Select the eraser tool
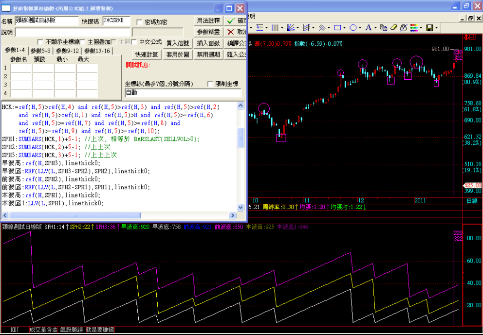This screenshot has width=483, height=335. coord(394,28)
